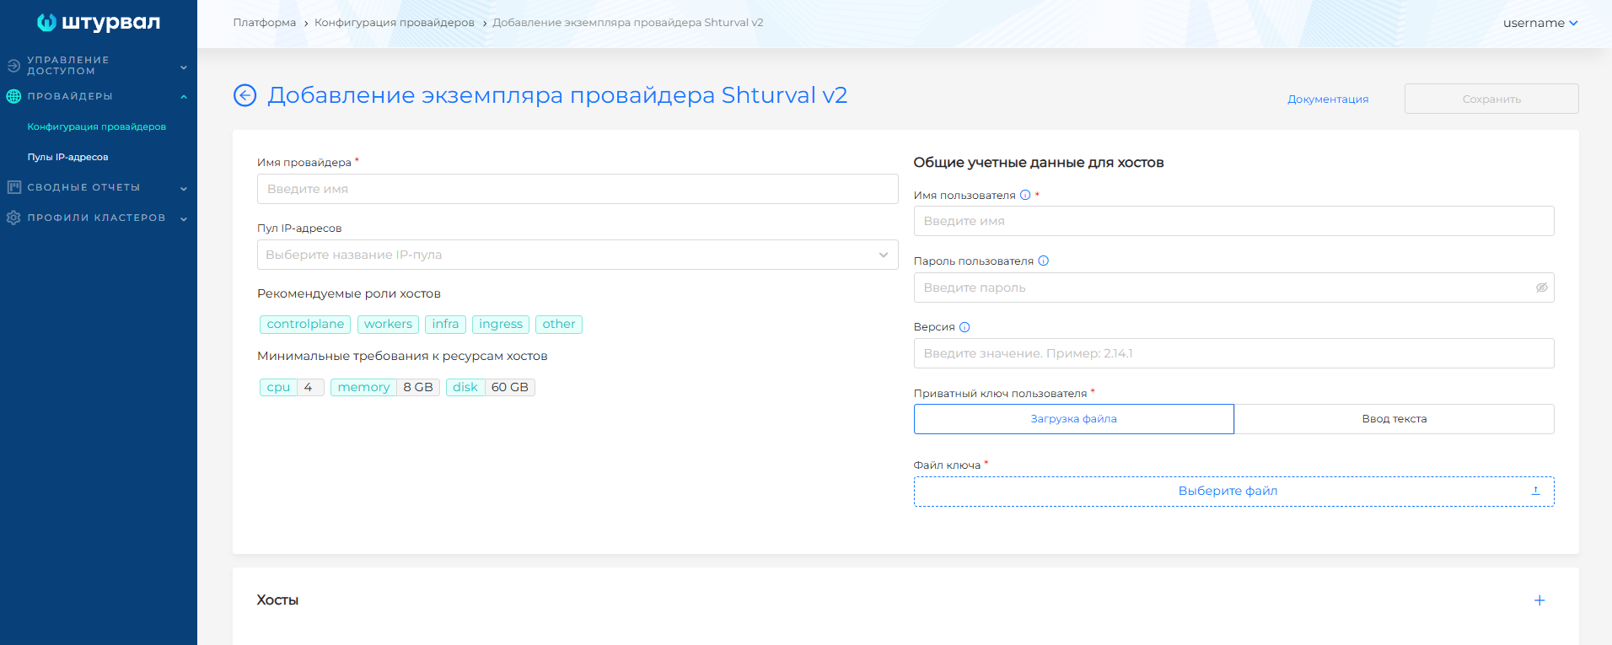Click Выберите файл upload area
The image size is (1612, 645).
[1234, 492]
